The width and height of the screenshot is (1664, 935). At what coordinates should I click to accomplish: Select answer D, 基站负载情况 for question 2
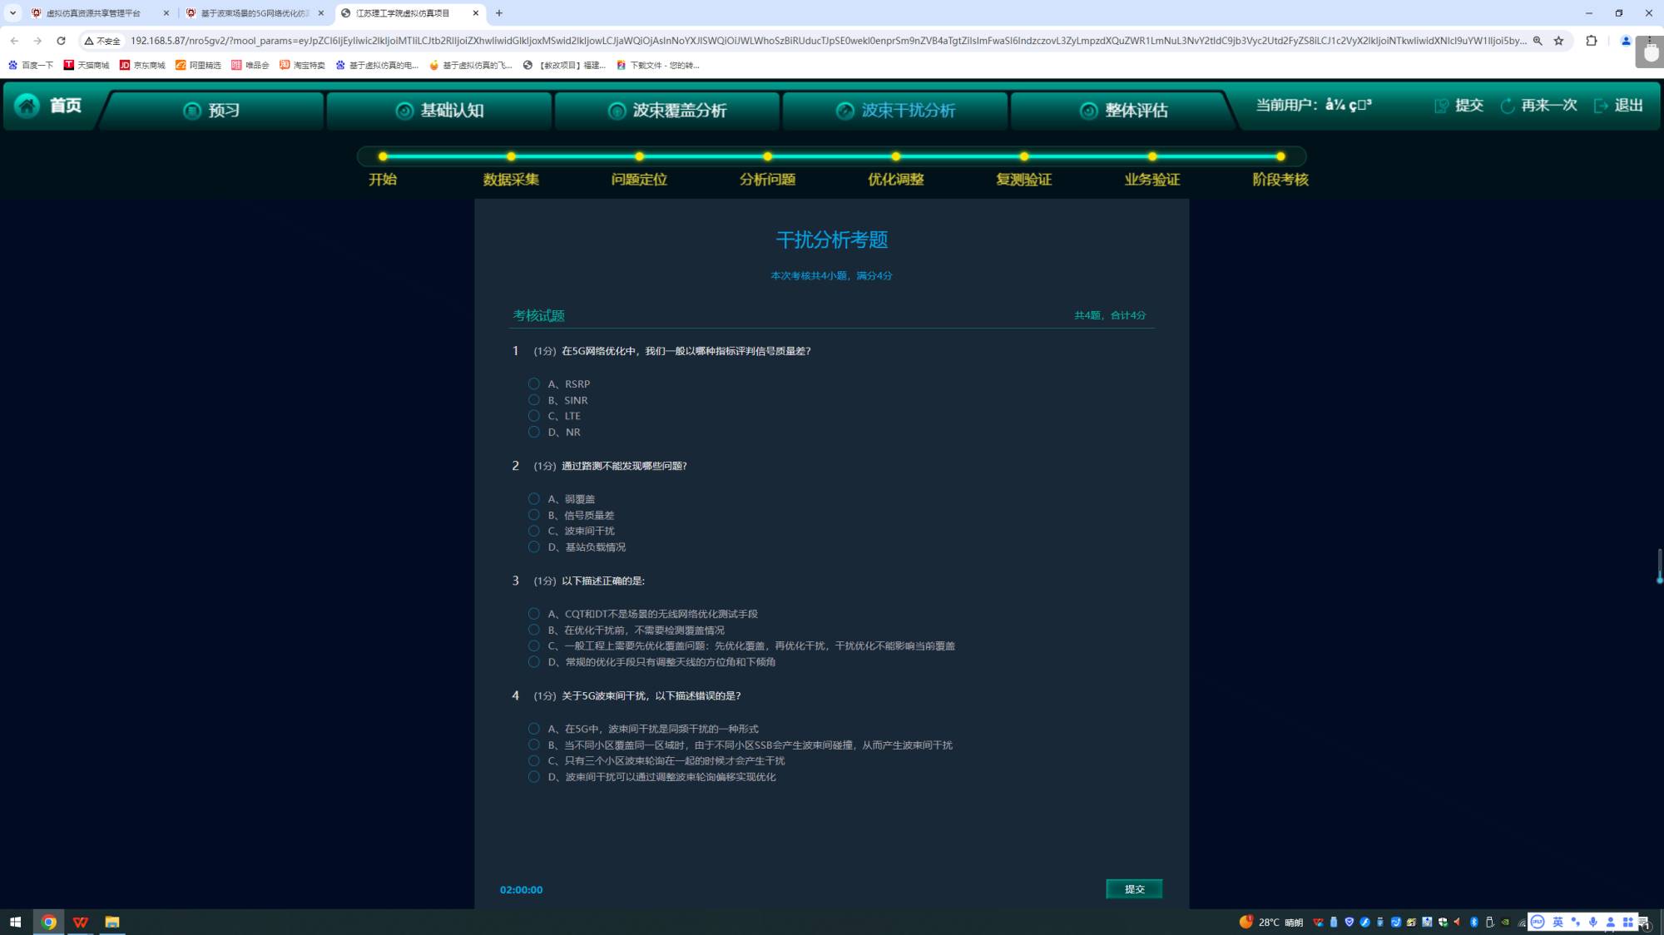[x=534, y=547]
